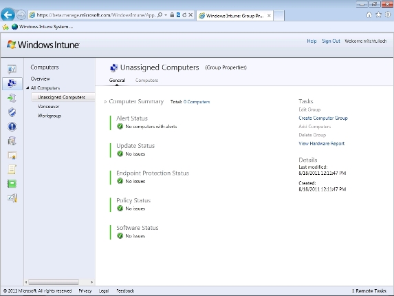
Task: Click the Policy Status green check icon
Action: point(120,208)
